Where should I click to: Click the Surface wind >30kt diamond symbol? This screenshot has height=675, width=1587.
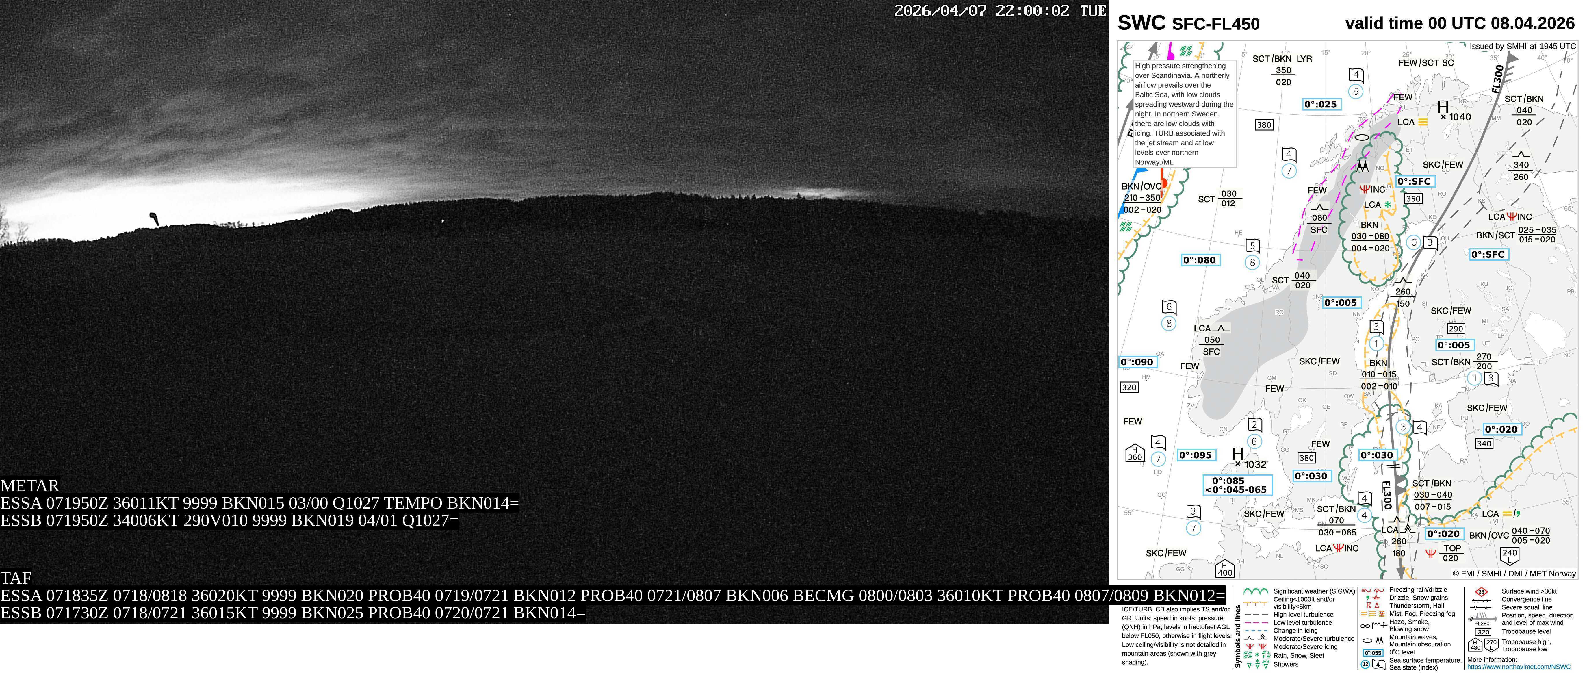tap(1481, 592)
